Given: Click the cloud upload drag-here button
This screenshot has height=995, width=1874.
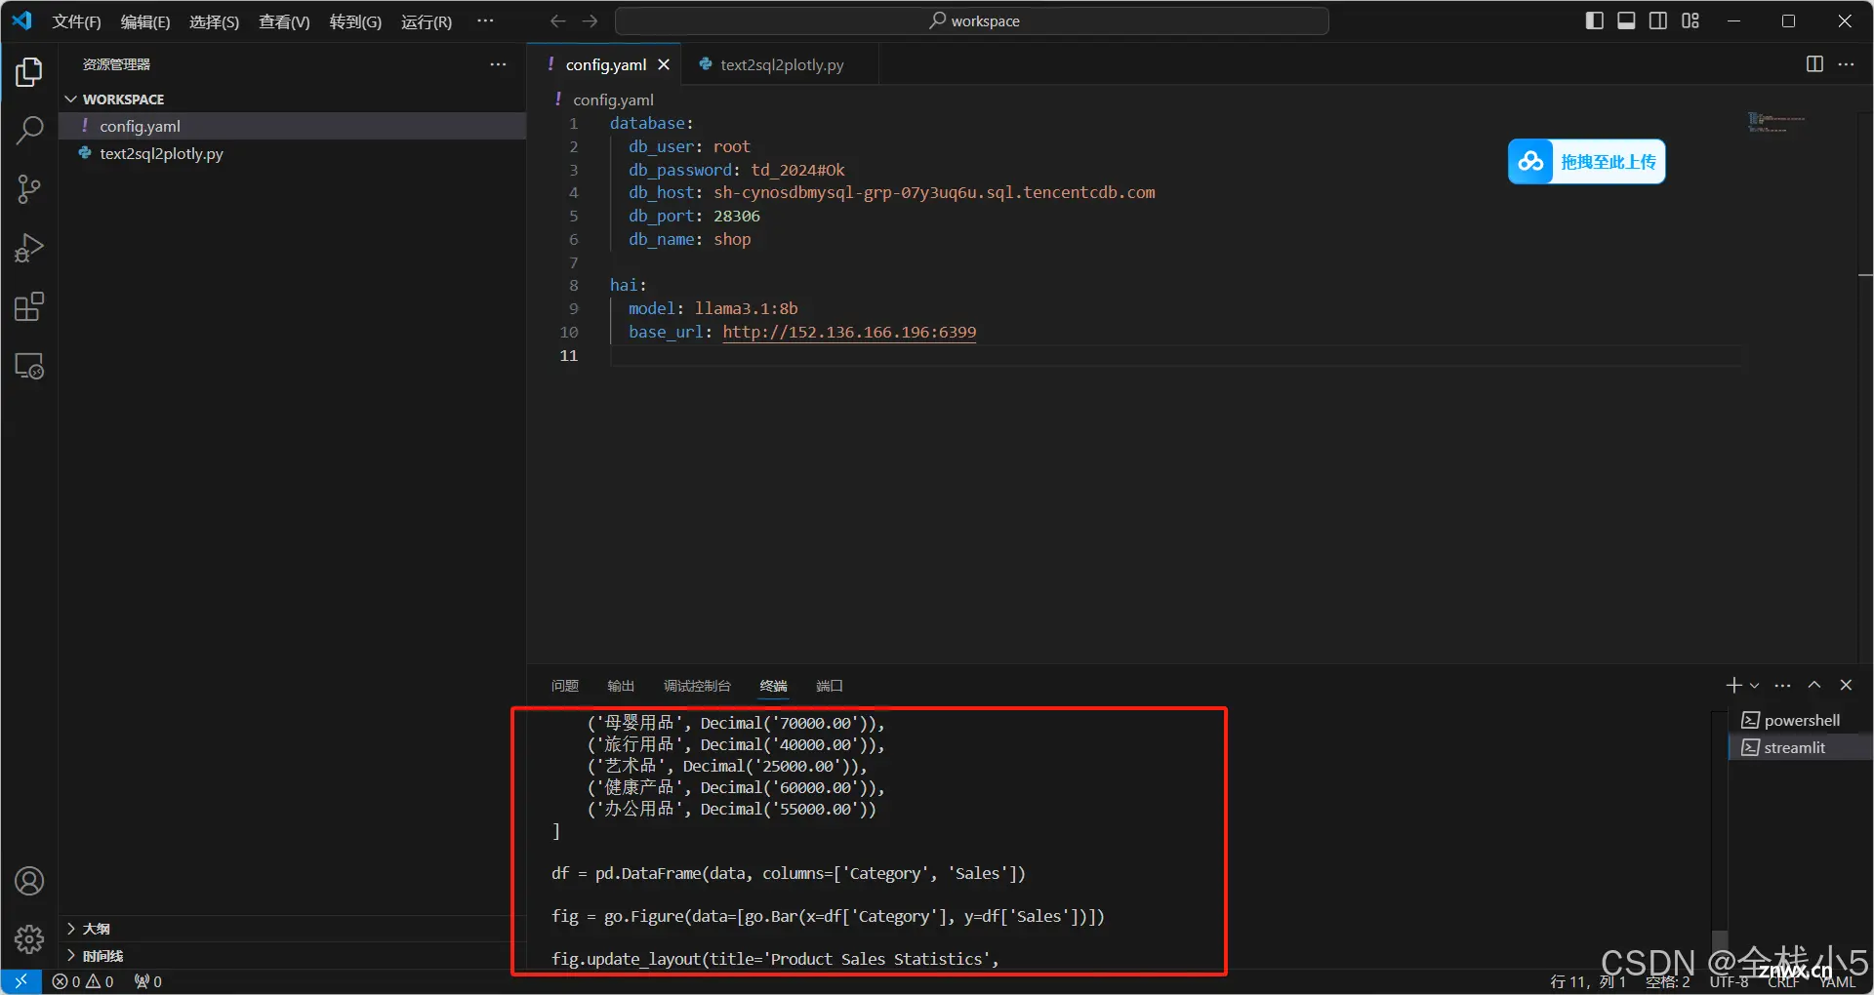Looking at the screenshot, I should (x=1586, y=162).
